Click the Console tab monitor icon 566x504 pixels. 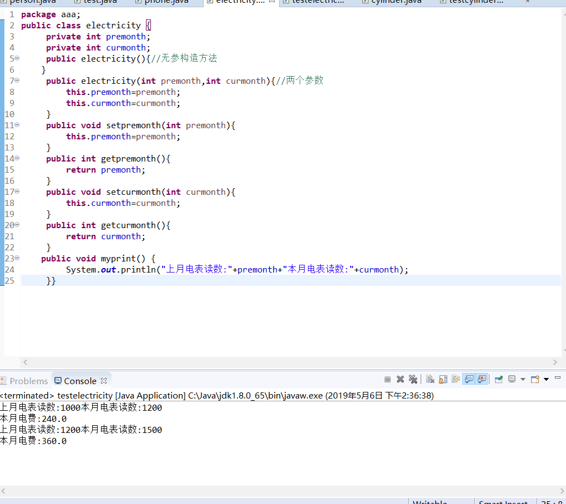(58, 381)
